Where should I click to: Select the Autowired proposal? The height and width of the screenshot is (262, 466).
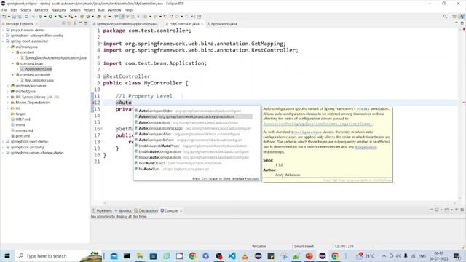193,116
